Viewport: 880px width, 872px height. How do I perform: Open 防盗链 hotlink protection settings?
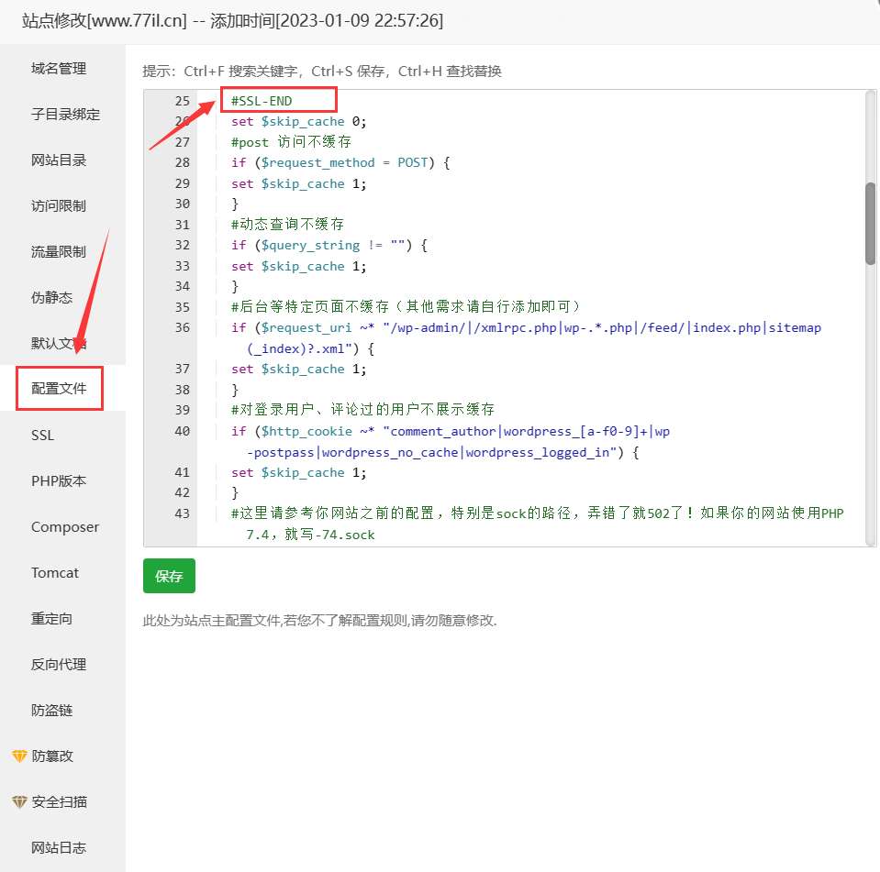click(x=50, y=710)
